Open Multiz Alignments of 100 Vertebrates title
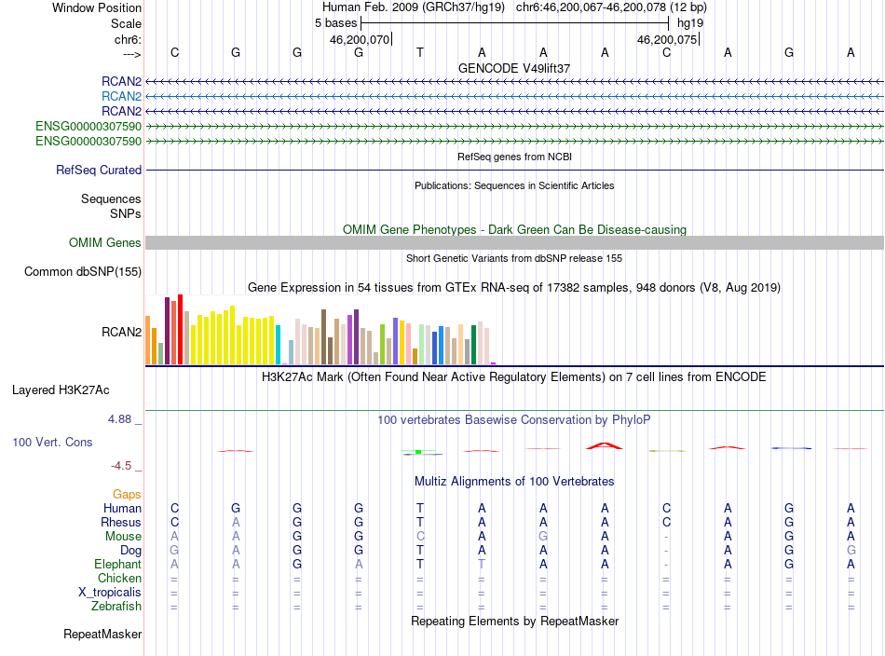Image resolution: width=885 pixels, height=656 pixels. click(x=514, y=482)
